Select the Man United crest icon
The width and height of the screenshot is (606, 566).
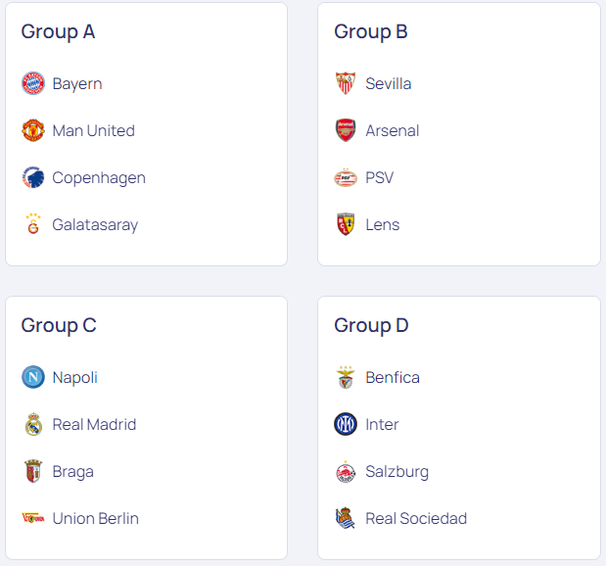(x=33, y=130)
